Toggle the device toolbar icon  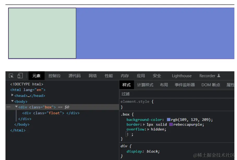coord(20,76)
